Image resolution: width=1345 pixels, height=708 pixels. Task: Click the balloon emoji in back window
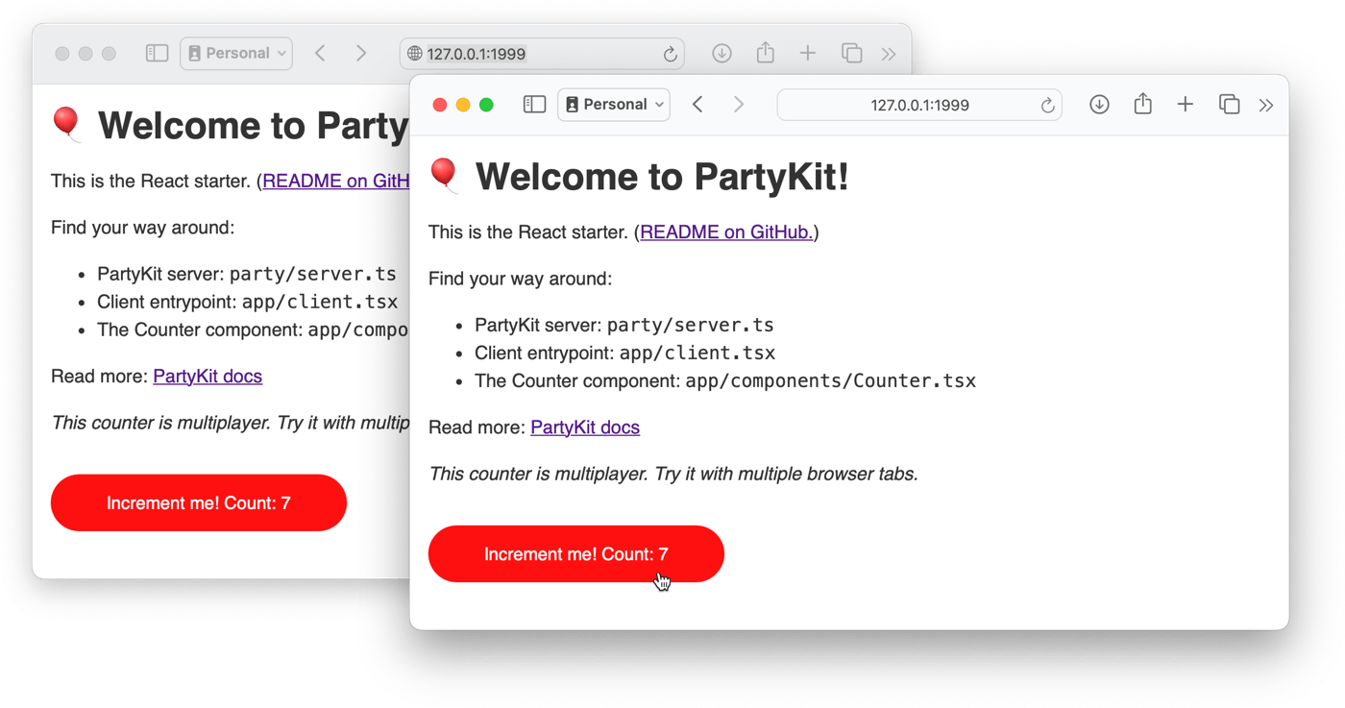coord(66,125)
